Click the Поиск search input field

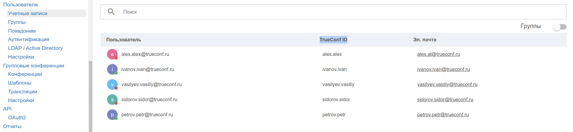333,12
